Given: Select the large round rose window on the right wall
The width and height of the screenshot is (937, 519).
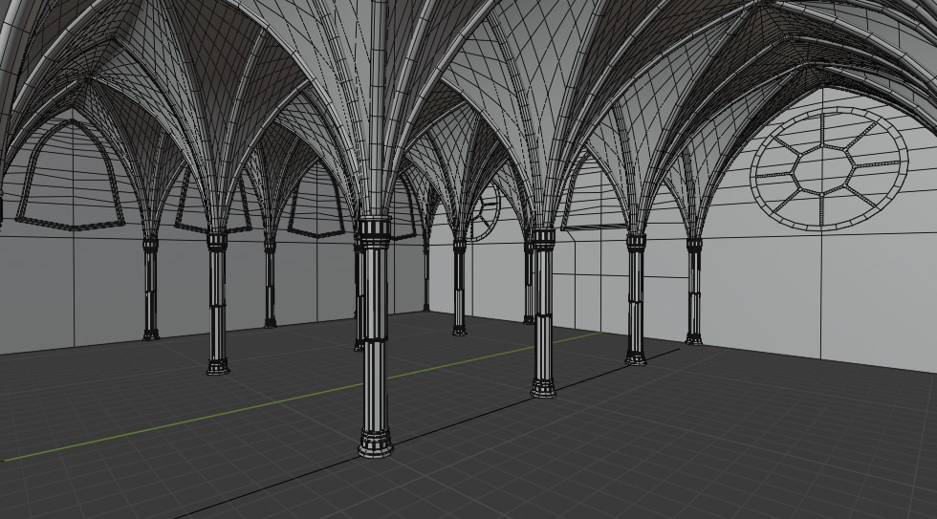Looking at the screenshot, I should pyautogui.click(x=829, y=168).
